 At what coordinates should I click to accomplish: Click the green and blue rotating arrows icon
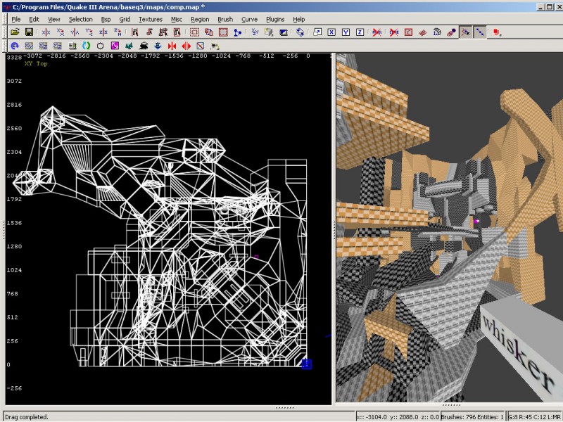(x=86, y=46)
